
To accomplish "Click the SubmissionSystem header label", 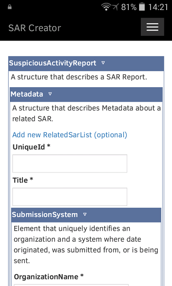I will (45, 214).
